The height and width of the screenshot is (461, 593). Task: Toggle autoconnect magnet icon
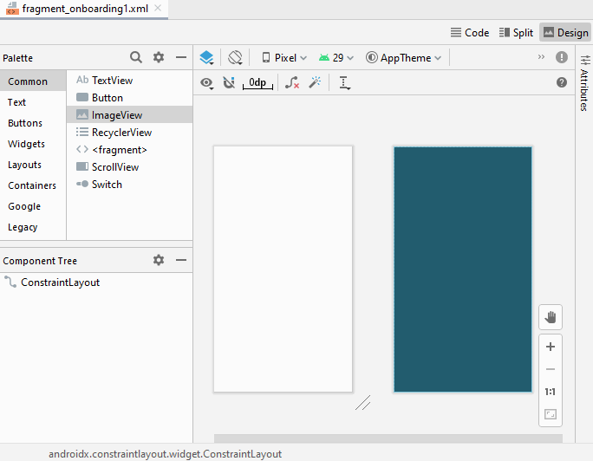click(229, 82)
